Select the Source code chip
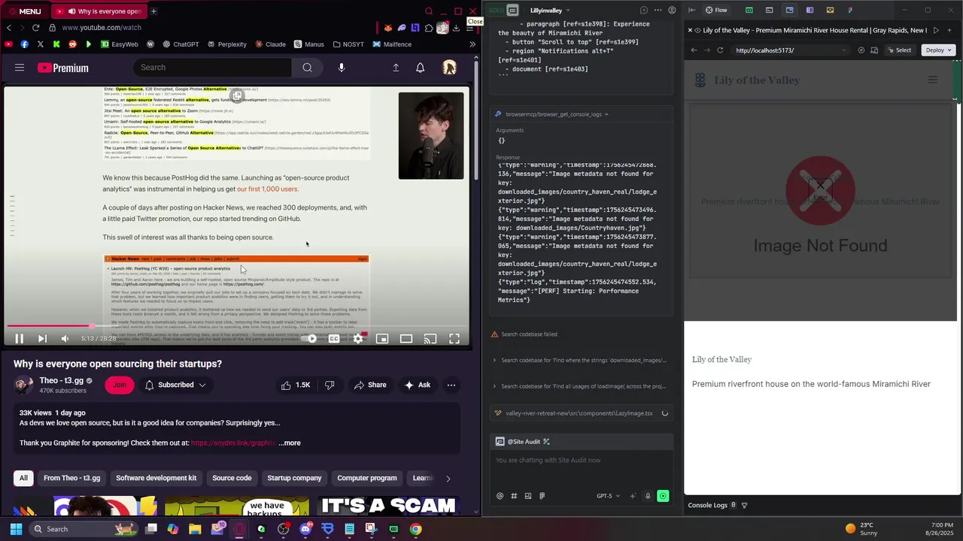963x541 pixels. point(232,478)
